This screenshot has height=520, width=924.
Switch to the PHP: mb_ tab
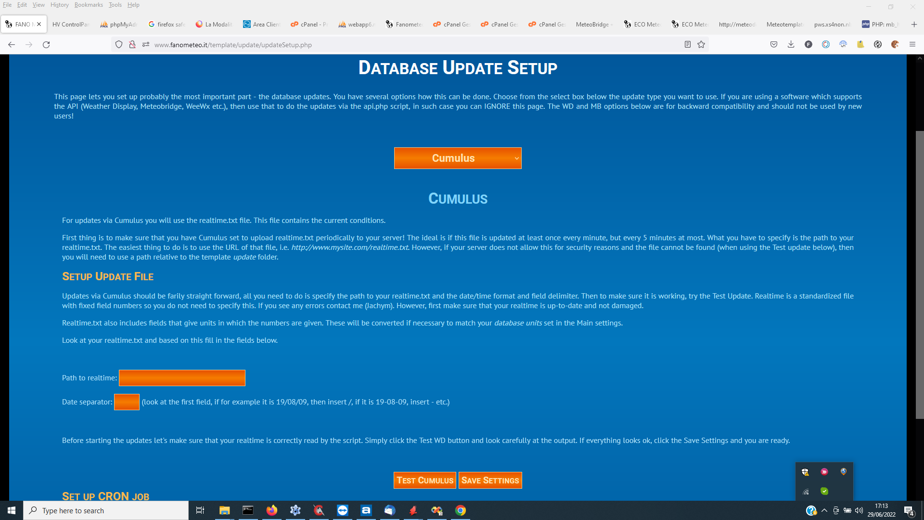point(881,24)
